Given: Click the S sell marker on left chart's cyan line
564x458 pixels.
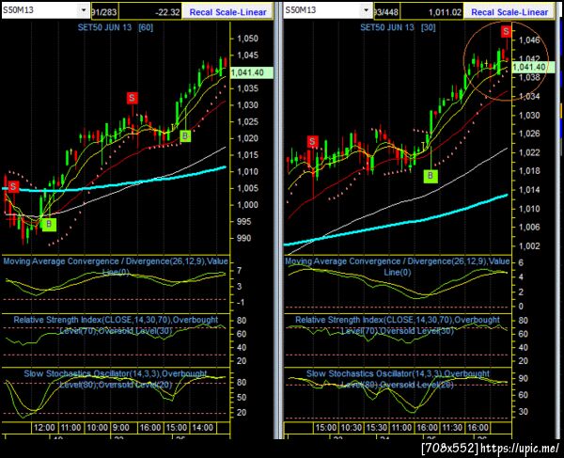Looking at the screenshot, I should [13, 186].
